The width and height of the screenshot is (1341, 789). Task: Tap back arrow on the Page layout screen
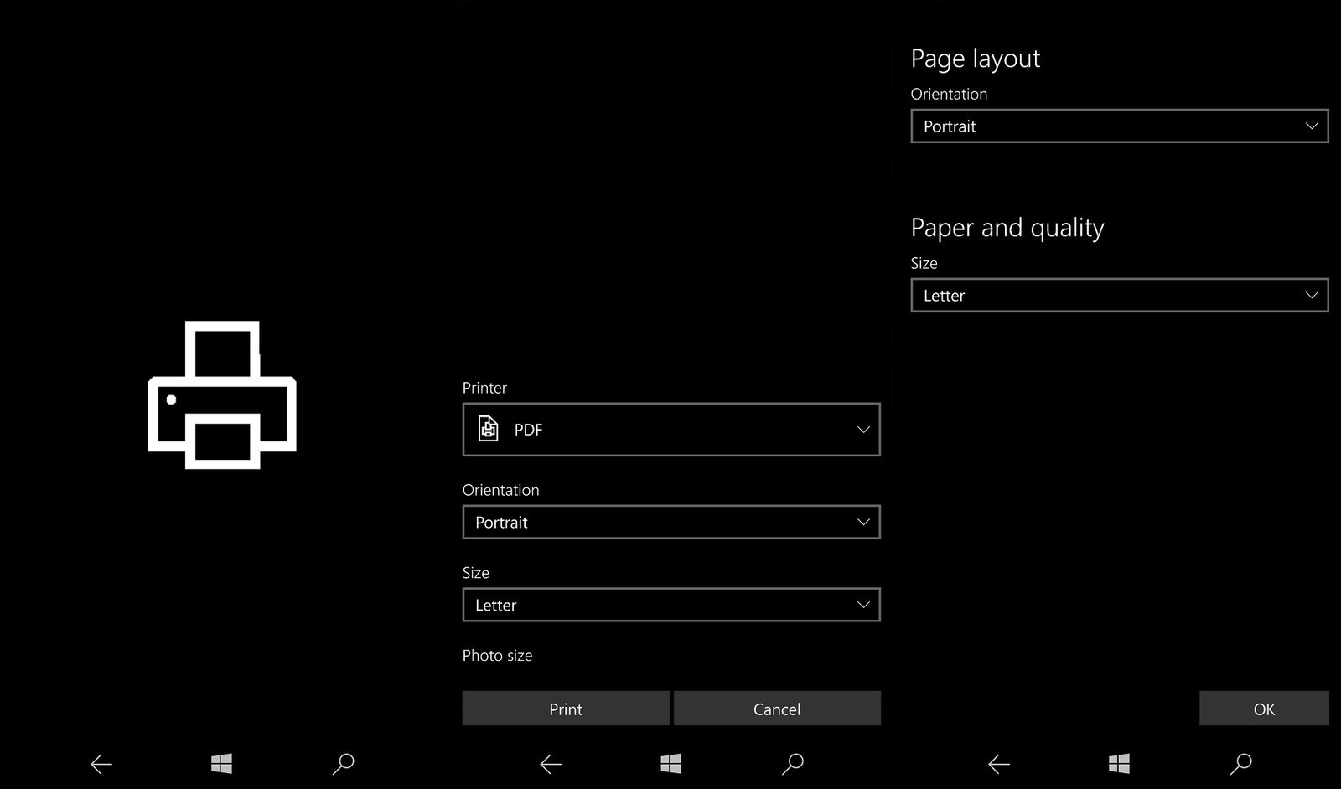click(x=999, y=764)
